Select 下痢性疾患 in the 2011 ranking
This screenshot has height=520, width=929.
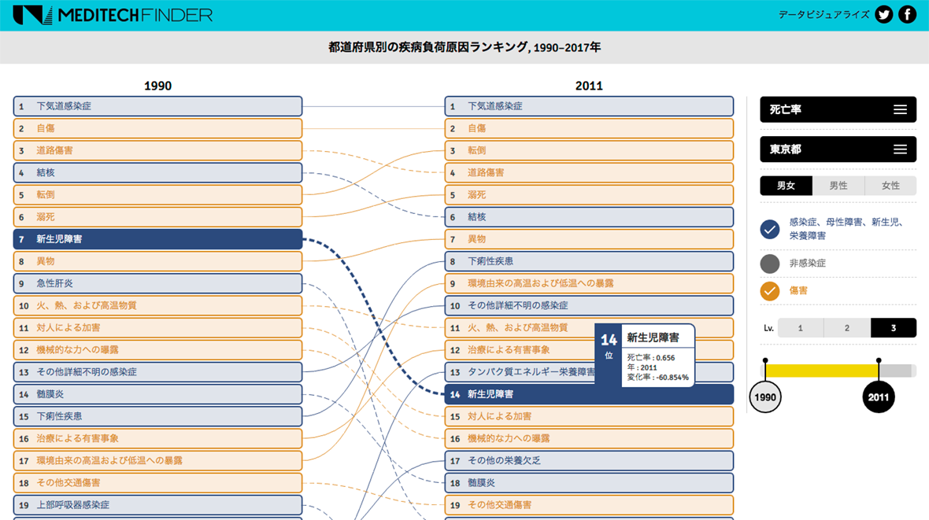pos(589,261)
